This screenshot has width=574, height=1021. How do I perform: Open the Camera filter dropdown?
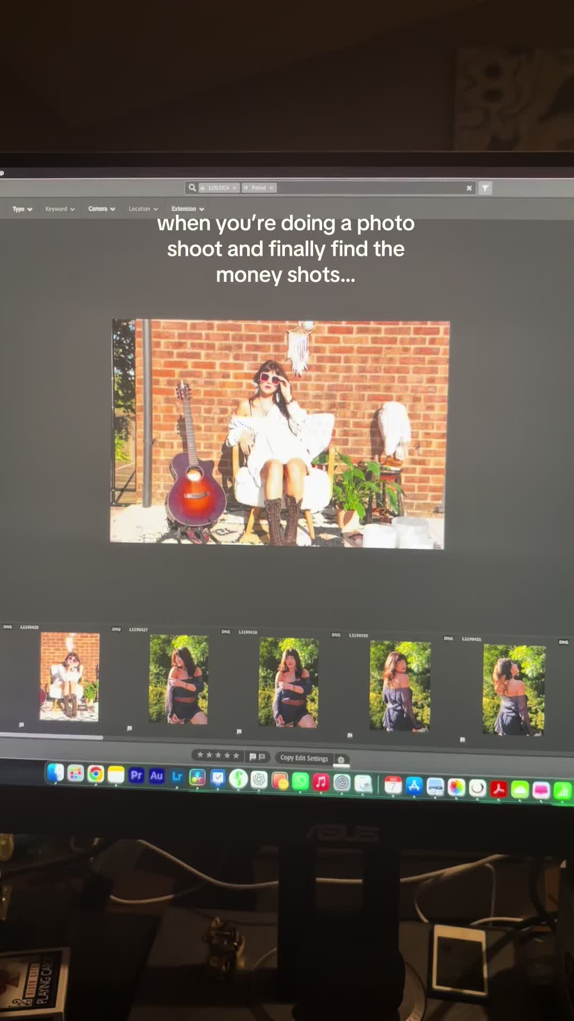pos(102,209)
